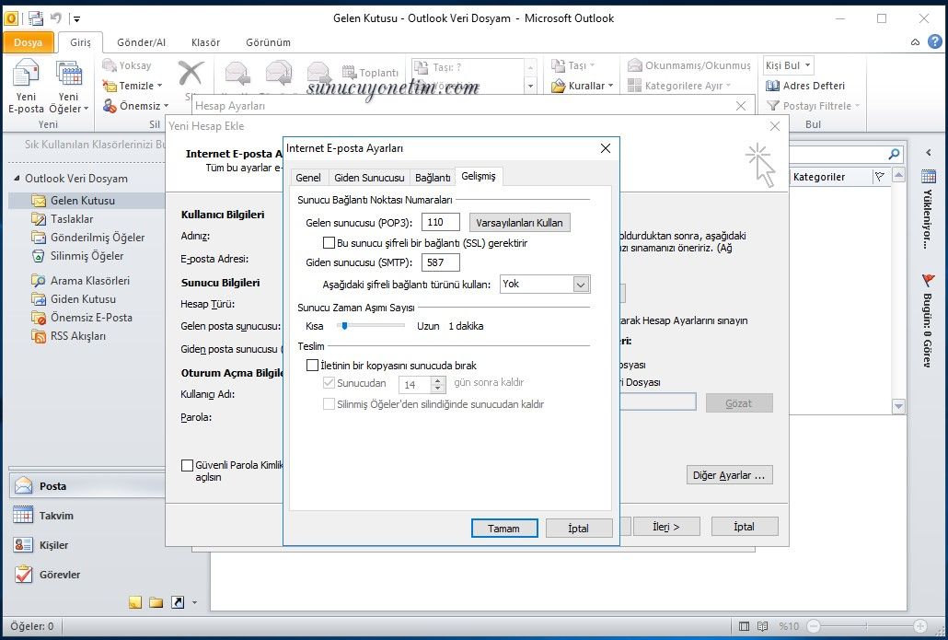Click Yoksay in the ribbon
This screenshot has height=640, width=948.
(x=127, y=65)
